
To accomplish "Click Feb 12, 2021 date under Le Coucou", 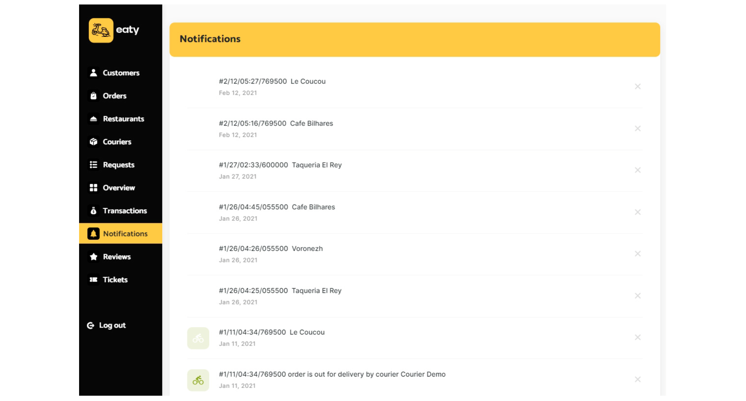I will [x=238, y=93].
